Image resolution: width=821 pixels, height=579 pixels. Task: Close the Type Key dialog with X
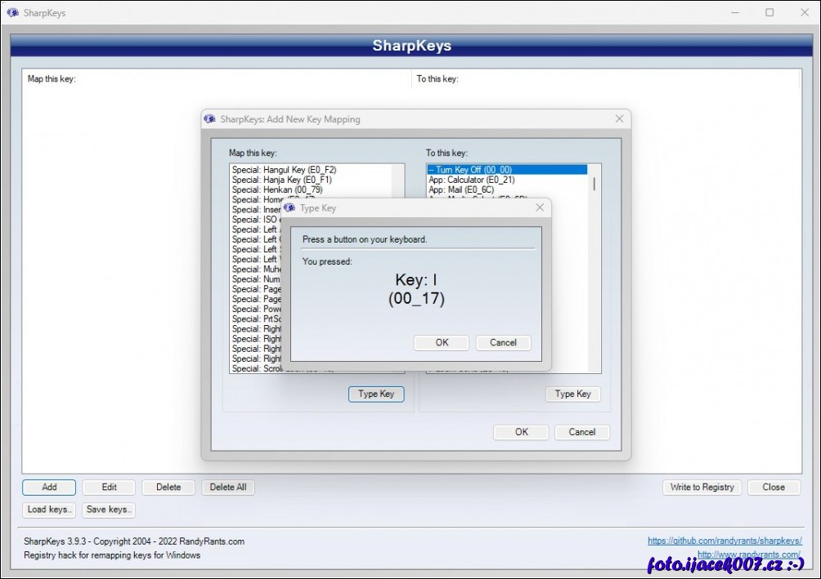tap(539, 208)
